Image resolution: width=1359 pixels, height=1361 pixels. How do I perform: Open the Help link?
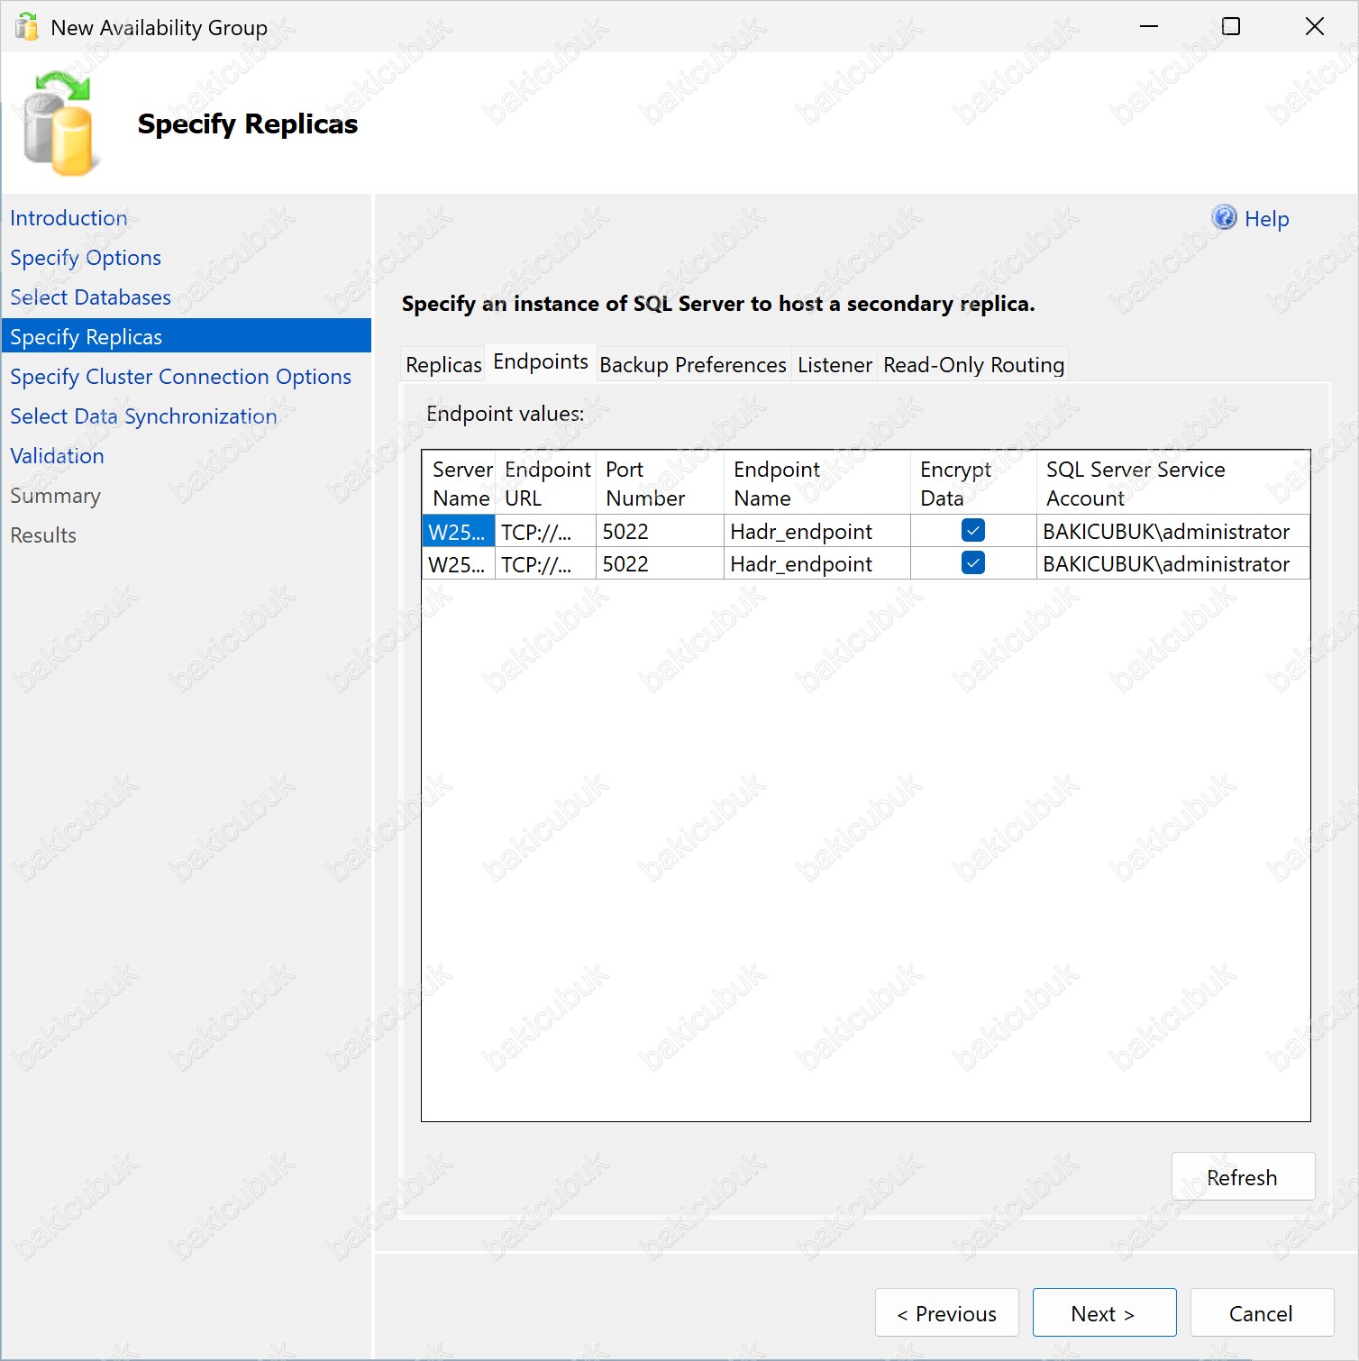coord(1266,218)
